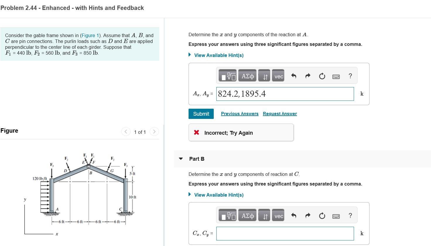Open the on-screen keyboard shortcuts icon
The height and width of the screenshot is (246, 431).
click(x=336, y=76)
